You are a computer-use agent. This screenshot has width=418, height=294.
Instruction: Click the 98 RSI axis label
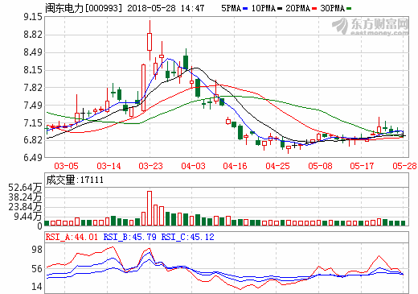tap(37, 250)
